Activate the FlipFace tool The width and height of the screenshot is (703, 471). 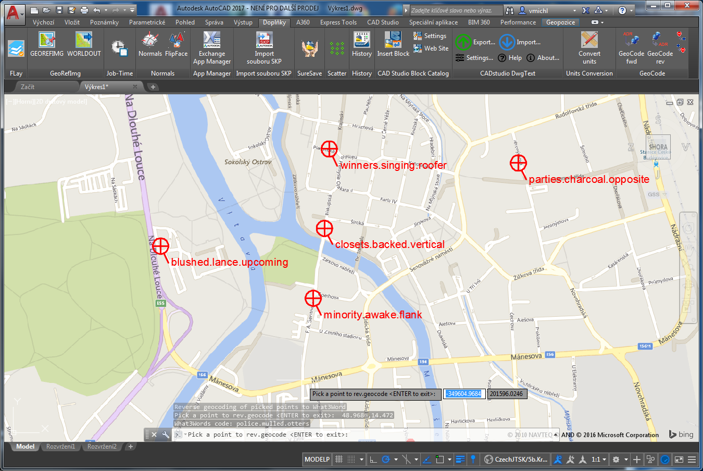pos(177,44)
